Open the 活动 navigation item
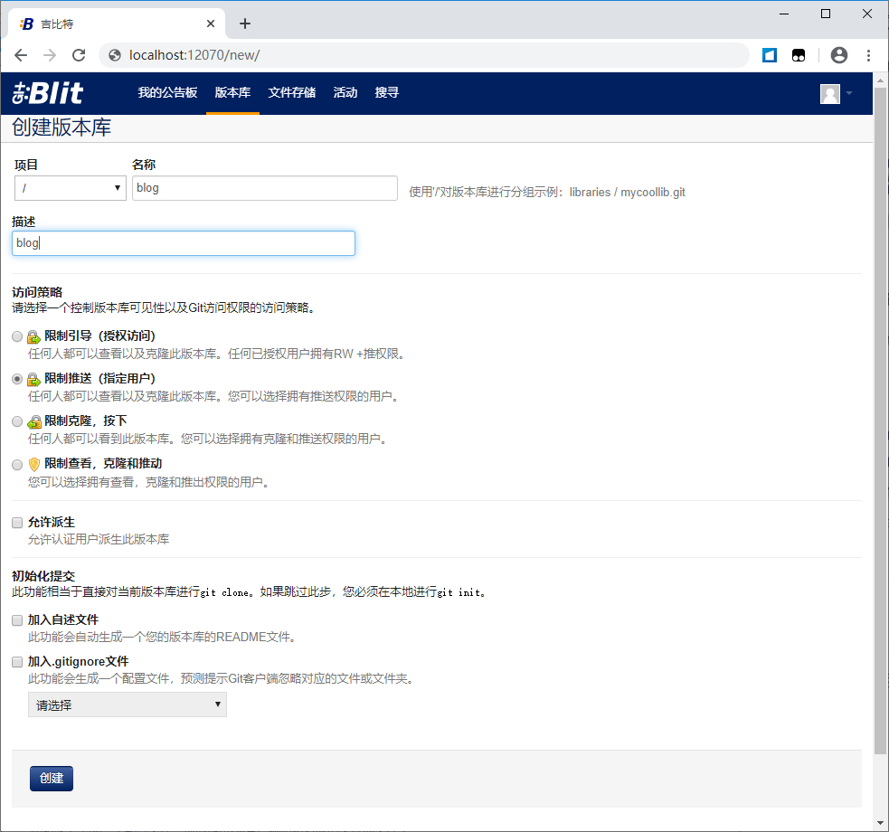889x832 pixels. (x=345, y=93)
